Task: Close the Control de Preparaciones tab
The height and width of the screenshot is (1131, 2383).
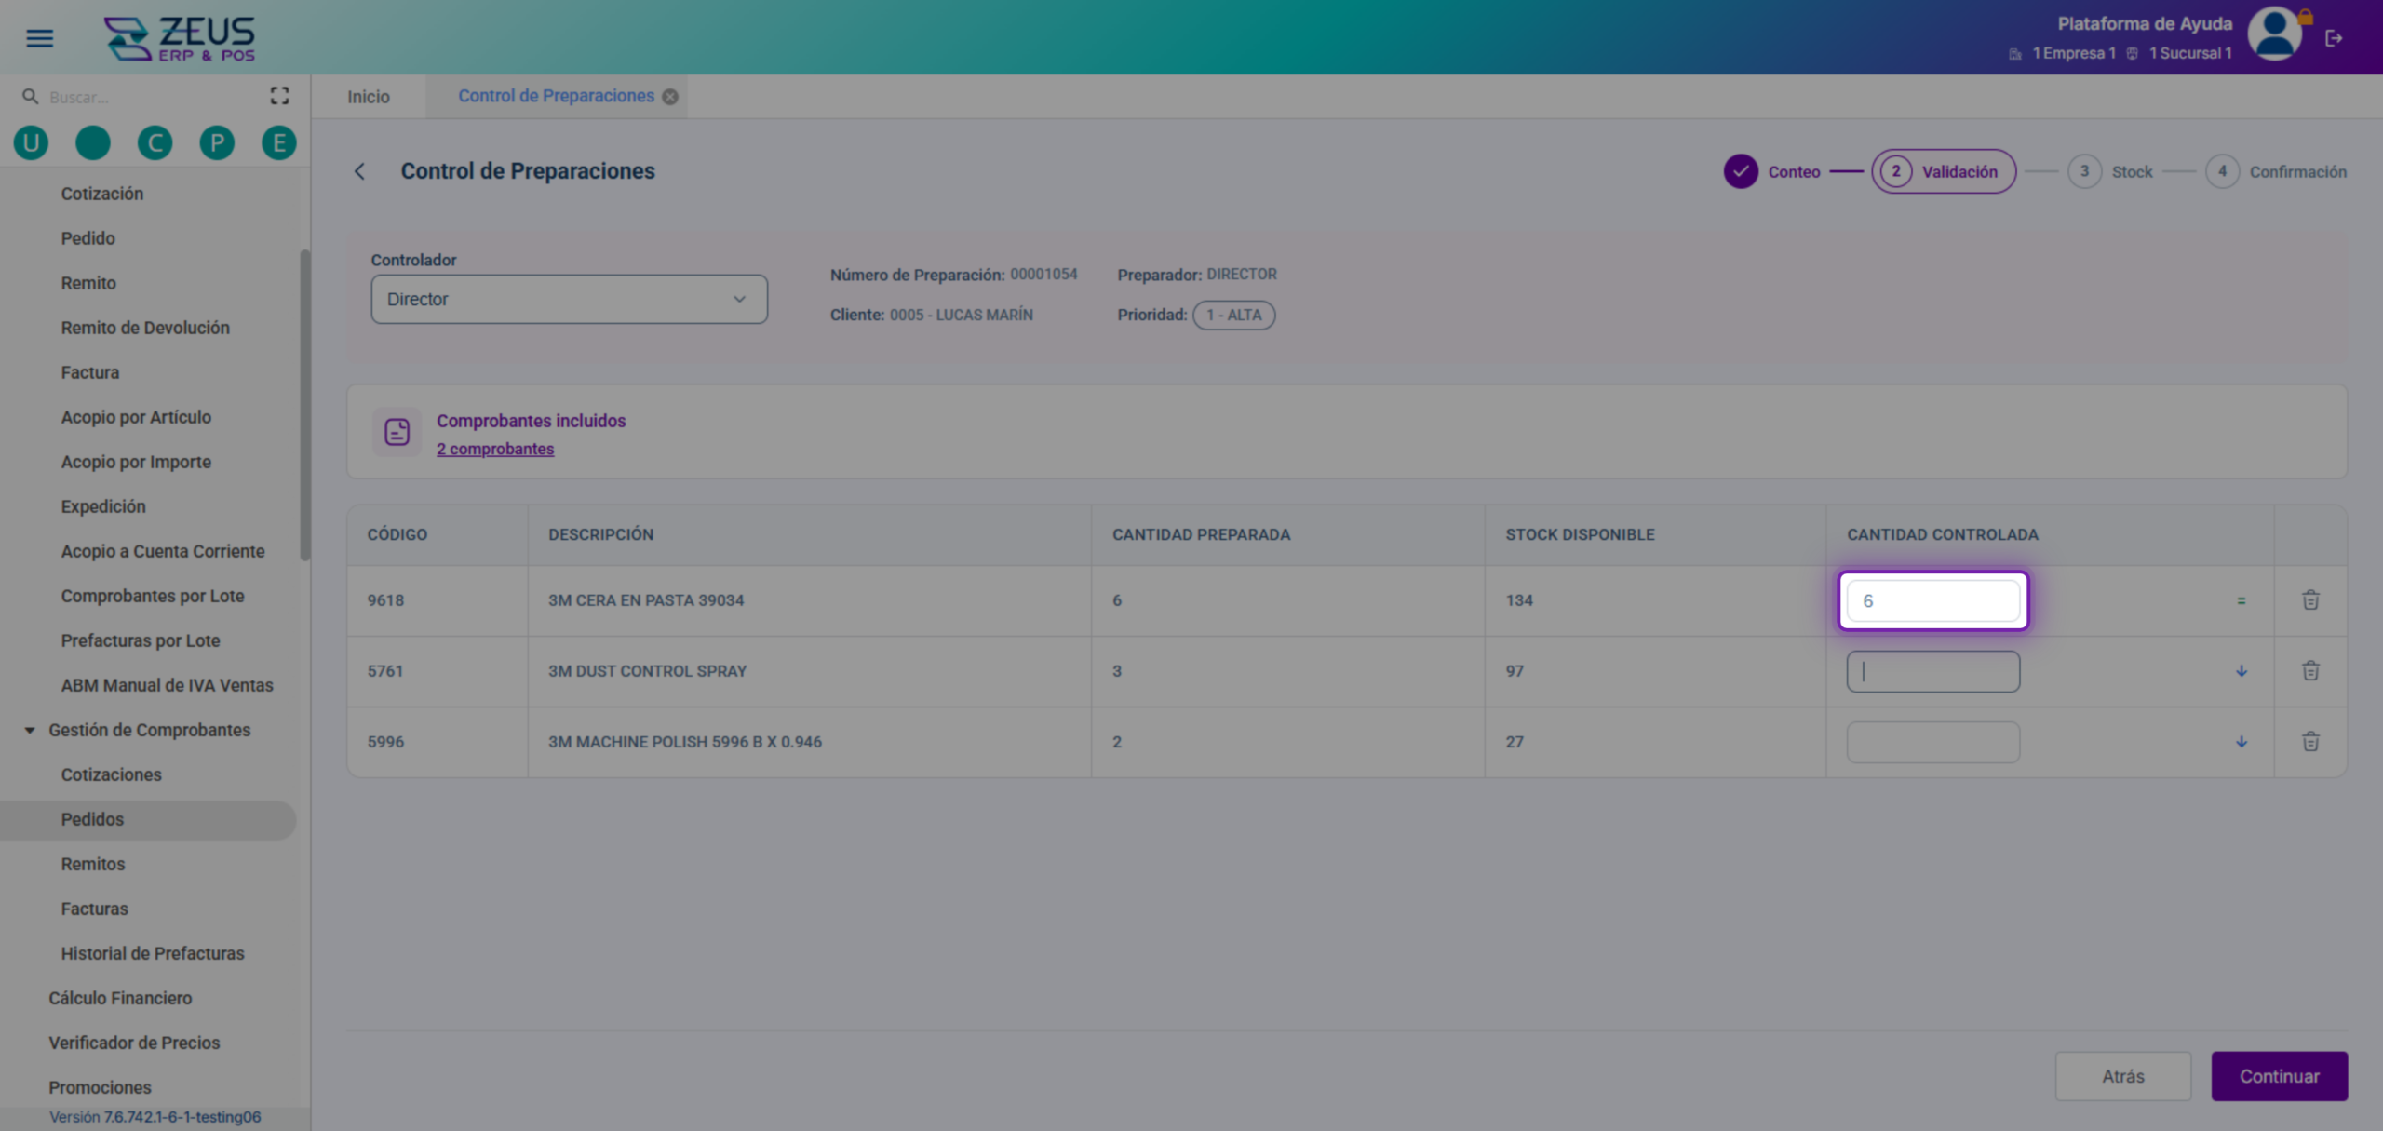Action: 670,97
